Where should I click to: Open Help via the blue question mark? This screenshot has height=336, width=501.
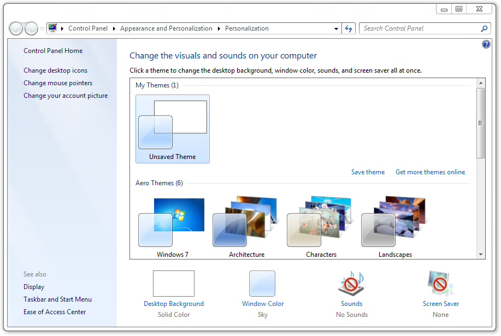point(486,44)
